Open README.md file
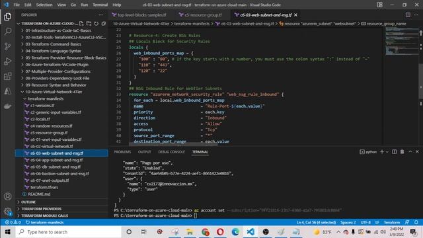Viewport: 423px width, 238px height. click(39, 194)
